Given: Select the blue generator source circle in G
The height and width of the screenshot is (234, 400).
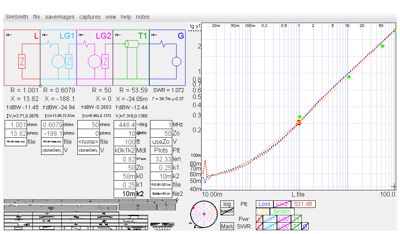Looking at the screenshot, I should click(177, 62).
